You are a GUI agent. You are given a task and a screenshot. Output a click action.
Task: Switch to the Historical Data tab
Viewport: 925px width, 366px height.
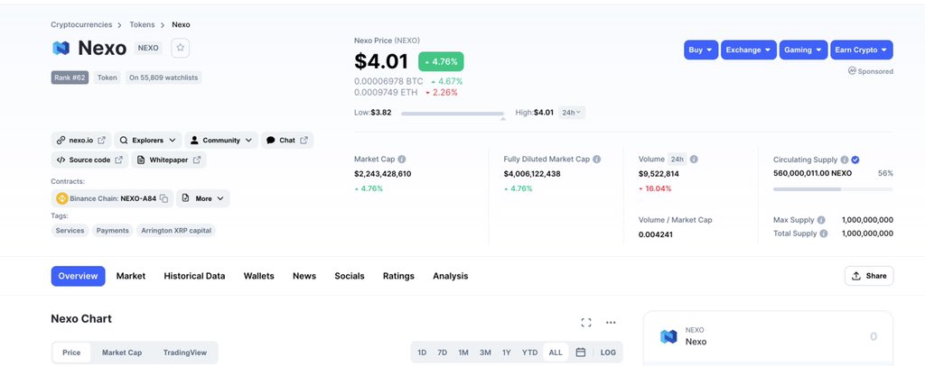195,276
